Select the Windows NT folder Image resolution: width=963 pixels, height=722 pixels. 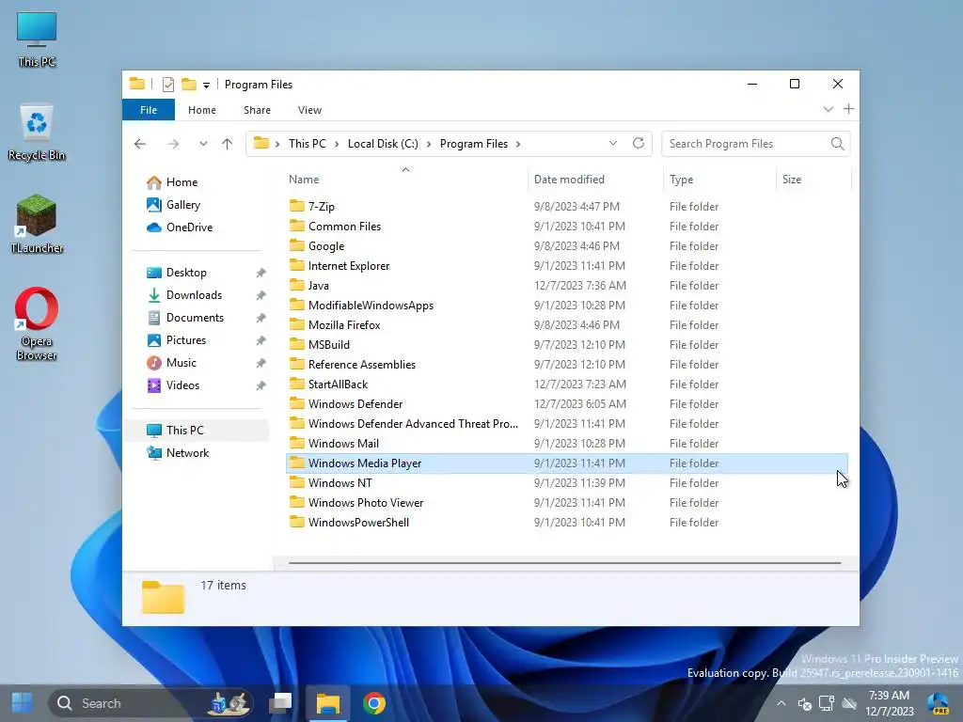340,483
